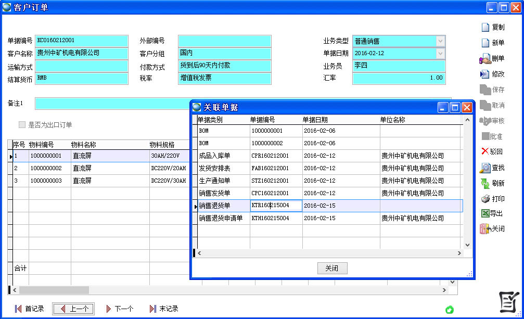Click the 复制 (Copy) toolbar icon
The height and width of the screenshot is (319, 524).
click(485, 27)
